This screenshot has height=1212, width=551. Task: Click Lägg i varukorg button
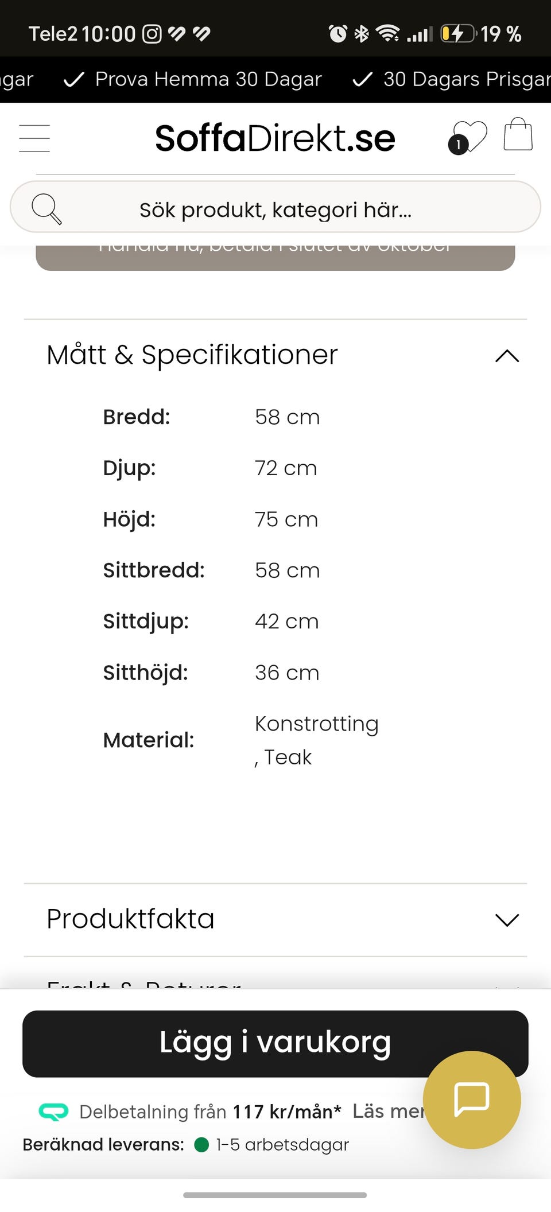coord(275,1043)
